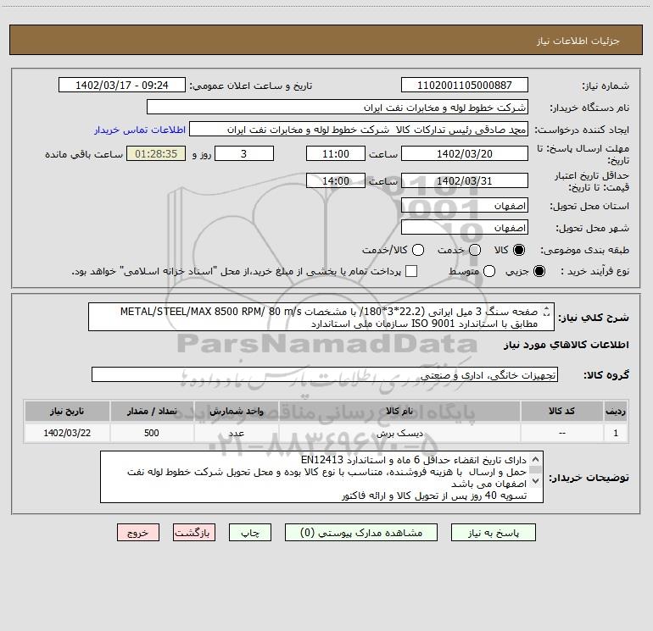Viewport: 653px width, 631px height.
Task: Click the بازگشت back button
Action: (194, 533)
